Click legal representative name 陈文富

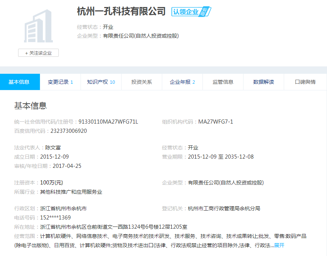click(53, 148)
